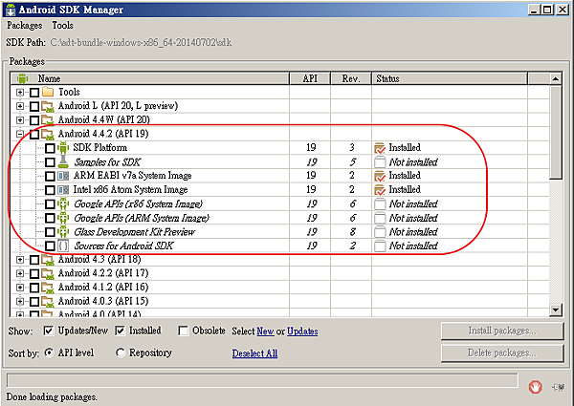The height and width of the screenshot is (406, 574).
Task: Check the SDK Platform package checkbox
Action: click(x=50, y=148)
